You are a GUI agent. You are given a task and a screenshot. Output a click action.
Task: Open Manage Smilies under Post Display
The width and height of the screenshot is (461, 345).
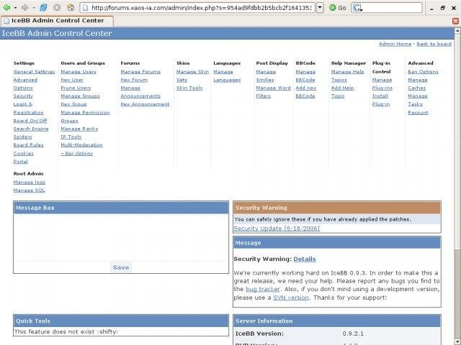coord(266,75)
